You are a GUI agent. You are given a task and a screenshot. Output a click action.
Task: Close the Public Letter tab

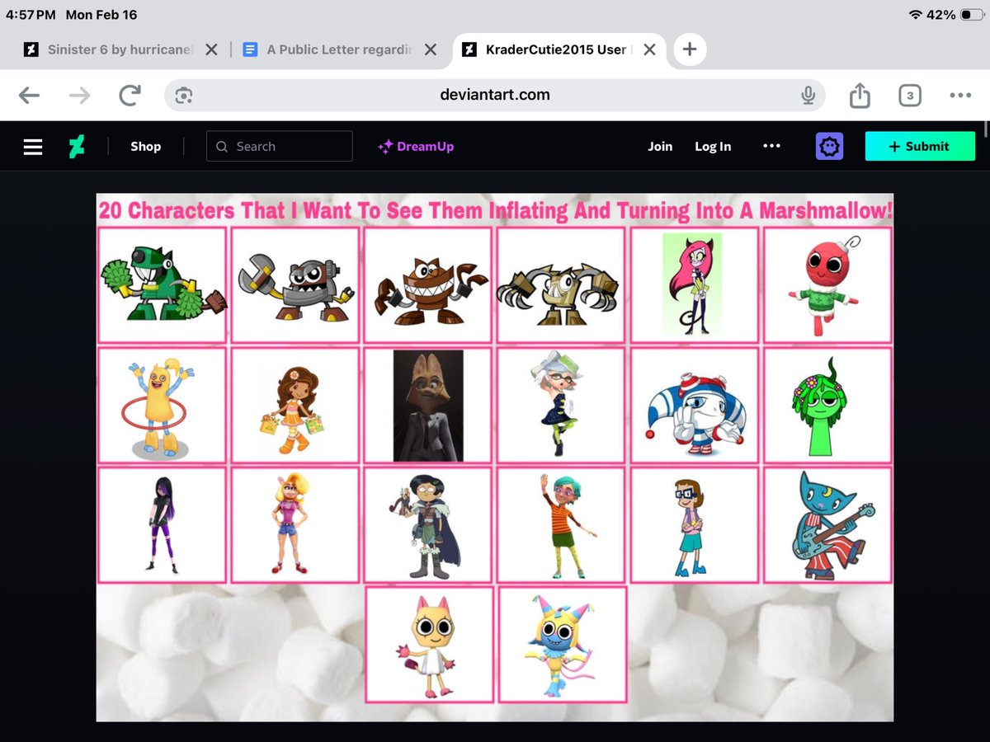[431, 49]
